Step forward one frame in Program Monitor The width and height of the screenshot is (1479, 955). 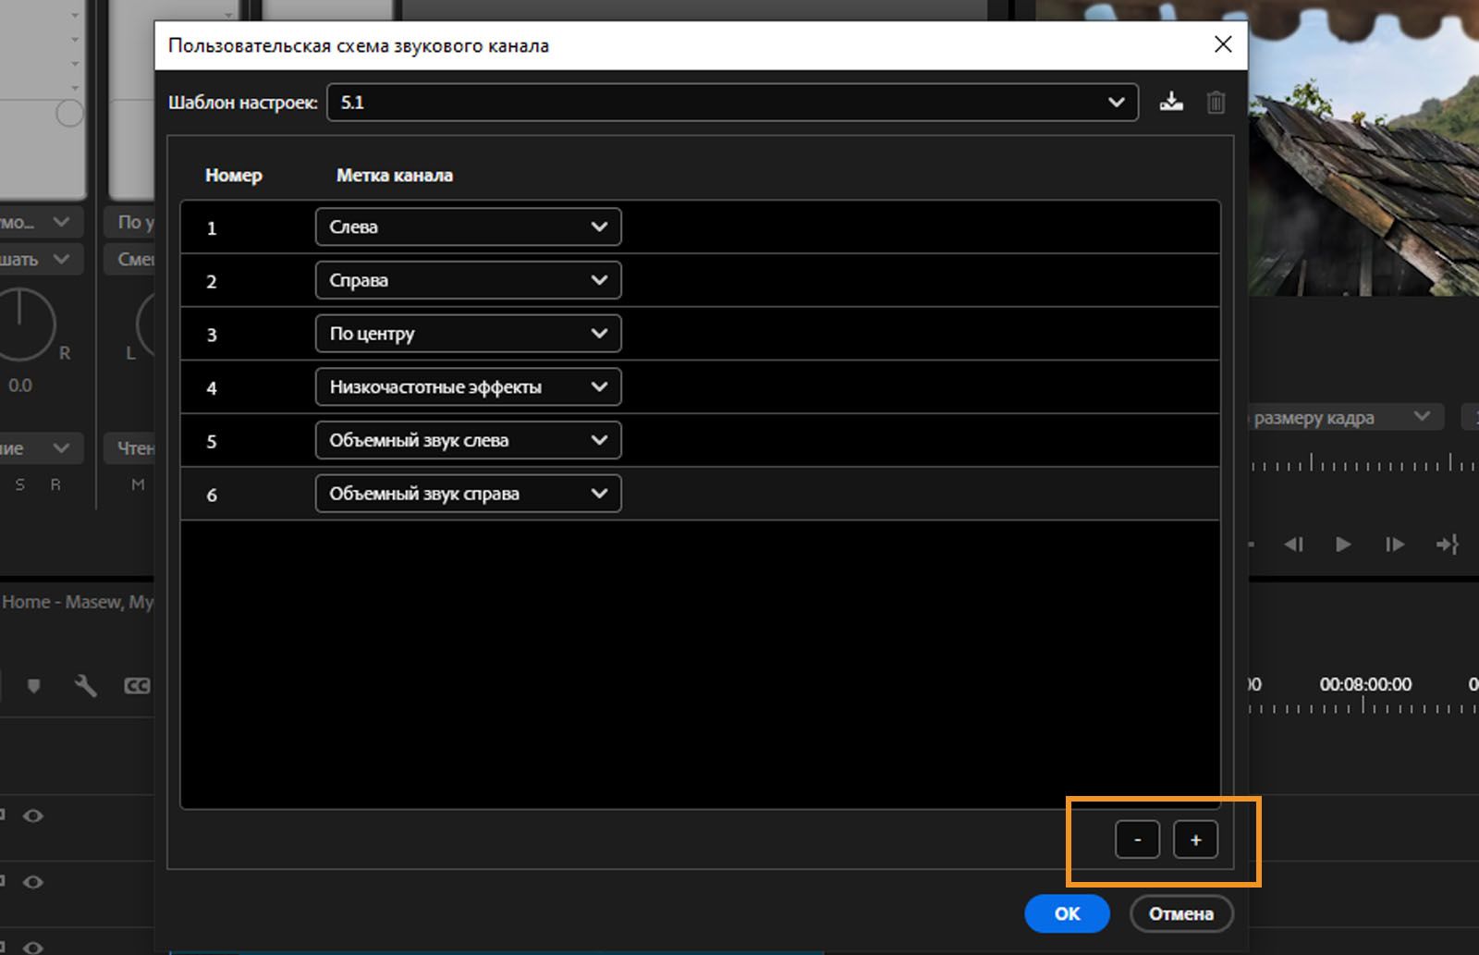coord(1395,545)
